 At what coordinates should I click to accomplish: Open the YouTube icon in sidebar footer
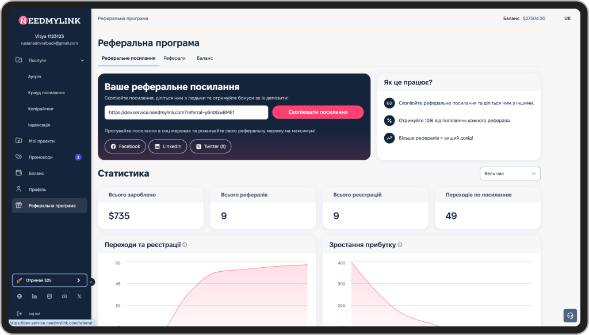pos(64,297)
